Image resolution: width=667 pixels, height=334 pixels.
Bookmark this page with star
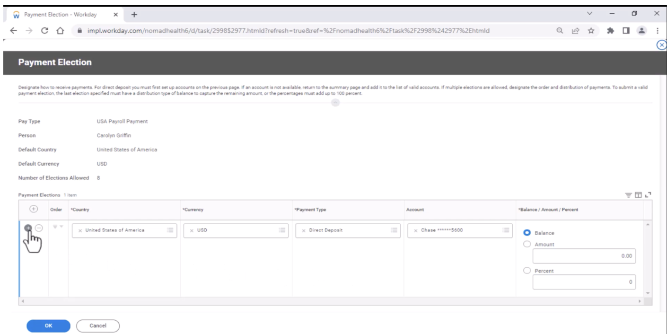tap(591, 30)
